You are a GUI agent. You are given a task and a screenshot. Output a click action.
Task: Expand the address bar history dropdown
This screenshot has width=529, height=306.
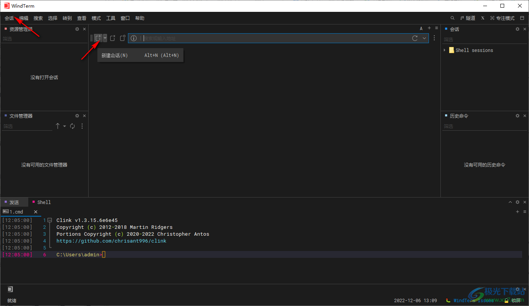424,38
